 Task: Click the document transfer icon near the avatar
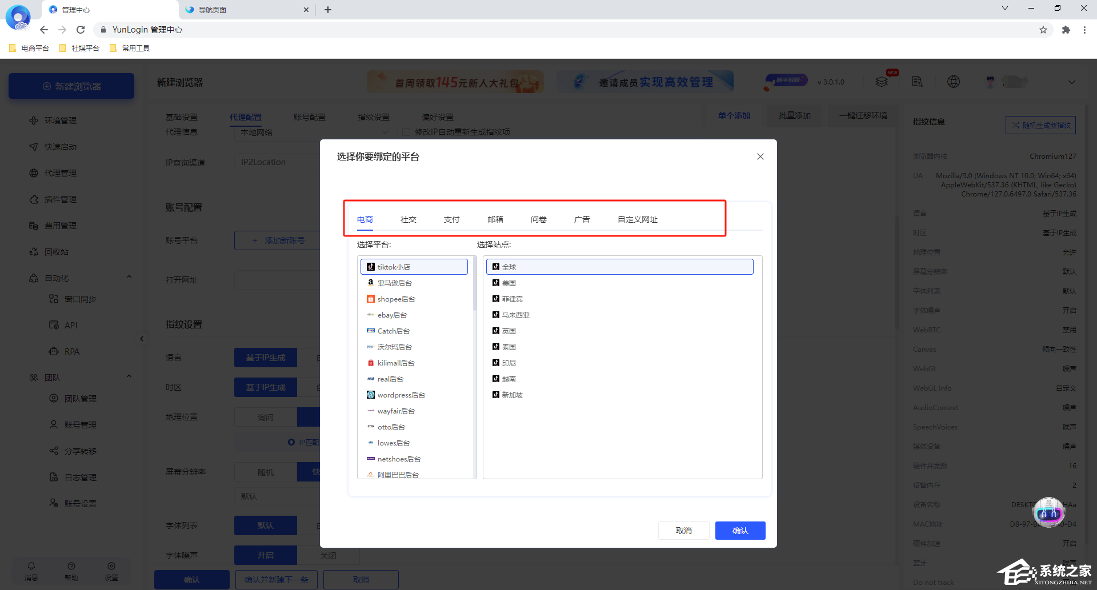pos(917,82)
